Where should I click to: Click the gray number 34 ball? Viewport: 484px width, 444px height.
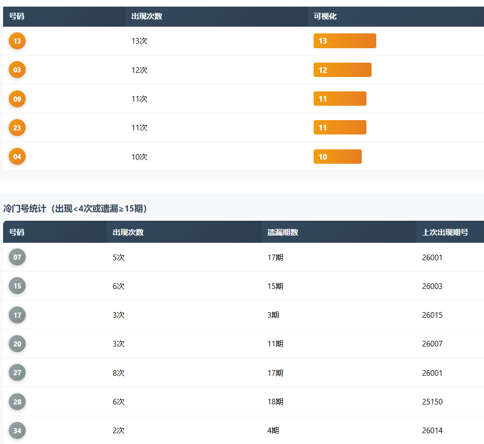17,431
